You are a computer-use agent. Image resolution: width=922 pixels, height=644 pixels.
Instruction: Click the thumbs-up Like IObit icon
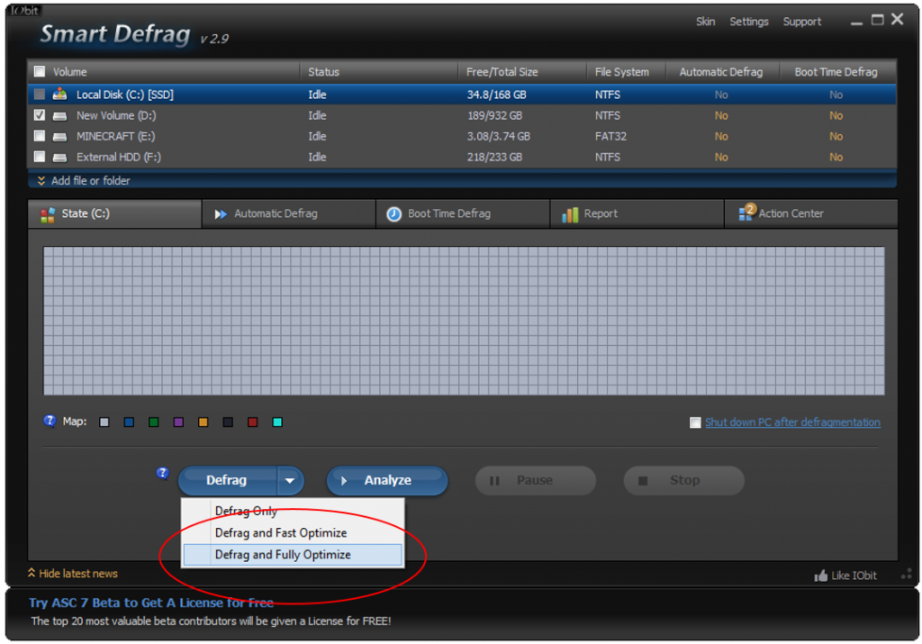point(821,576)
